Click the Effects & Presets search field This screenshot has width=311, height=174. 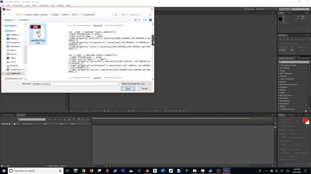[x=294, y=62]
